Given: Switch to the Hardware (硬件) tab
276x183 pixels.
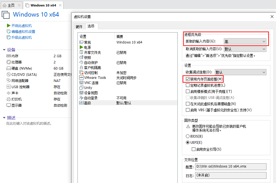Looking at the screenshot, I should tap(79, 27).
